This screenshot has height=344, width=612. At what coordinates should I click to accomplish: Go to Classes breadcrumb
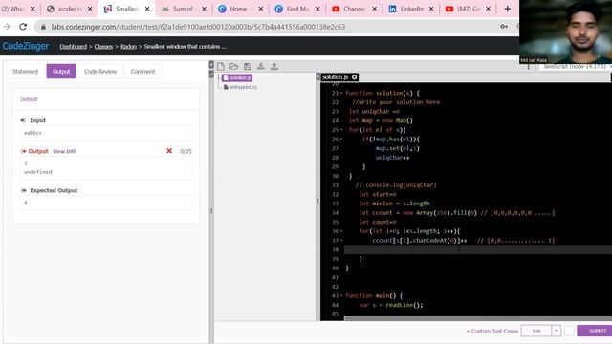tap(103, 47)
